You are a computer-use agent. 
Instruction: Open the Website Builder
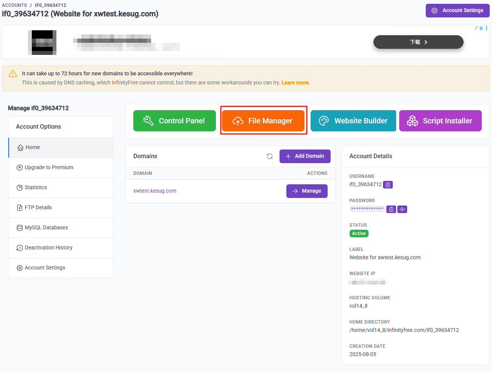tap(353, 121)
